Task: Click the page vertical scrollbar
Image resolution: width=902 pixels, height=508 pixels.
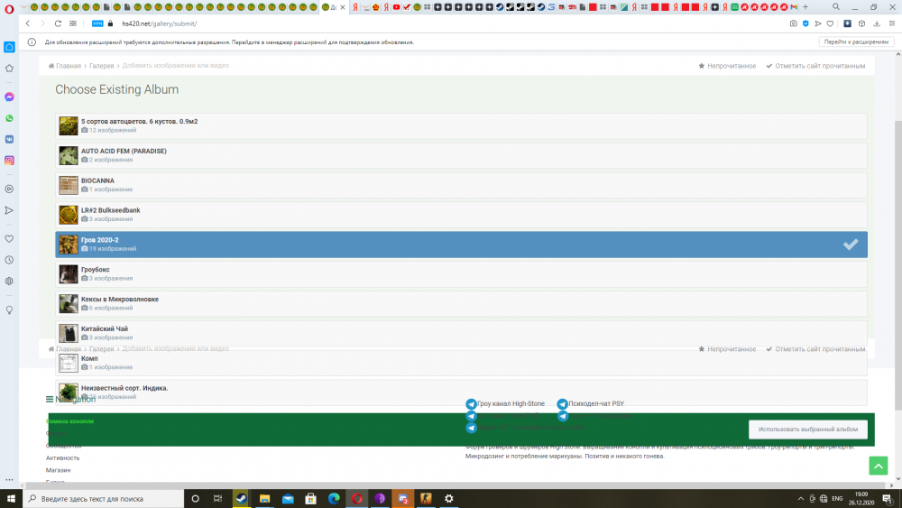Action: pos(898,265)
